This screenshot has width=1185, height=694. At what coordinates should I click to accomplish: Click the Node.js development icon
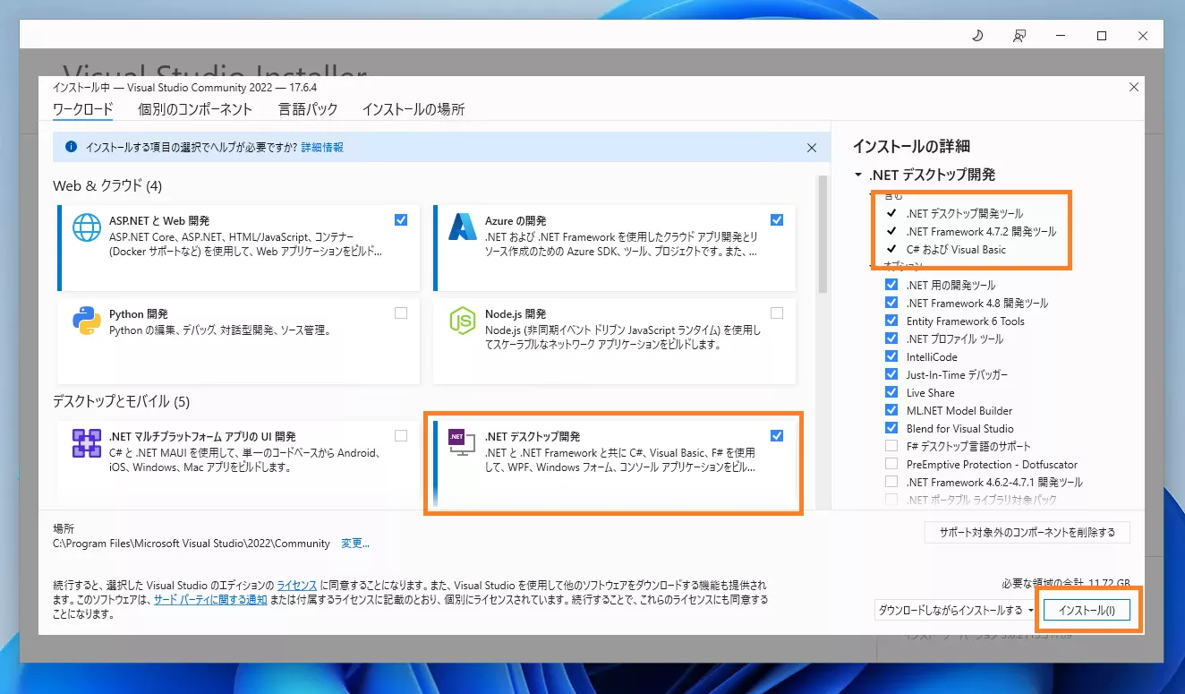[463, 321]
